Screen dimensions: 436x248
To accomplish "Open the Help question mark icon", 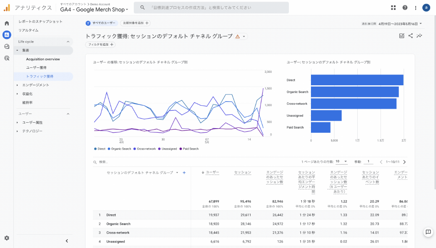I will [405, 8].
